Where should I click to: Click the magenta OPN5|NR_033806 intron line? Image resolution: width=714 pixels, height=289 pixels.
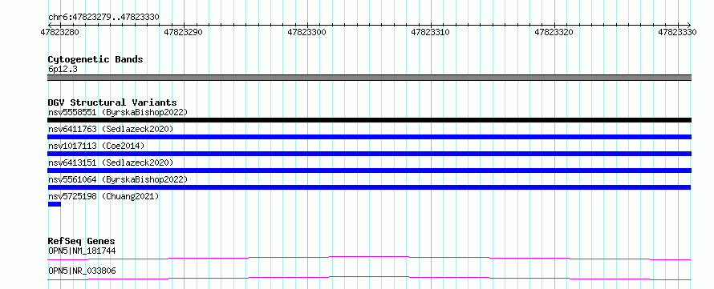pyautogui.click(x=369, y=278)
